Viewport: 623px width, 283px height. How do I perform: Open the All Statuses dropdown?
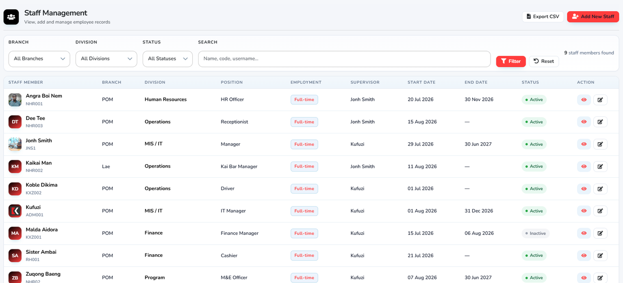(167, 59)
